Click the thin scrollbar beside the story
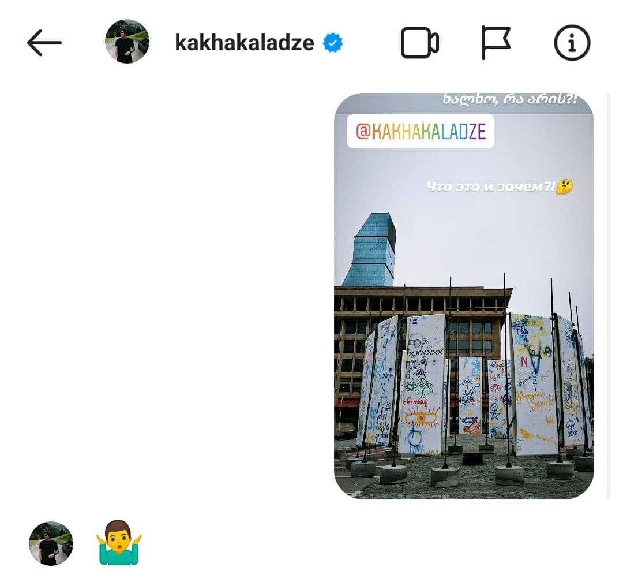The image size is (623, 578). (609, 296)
